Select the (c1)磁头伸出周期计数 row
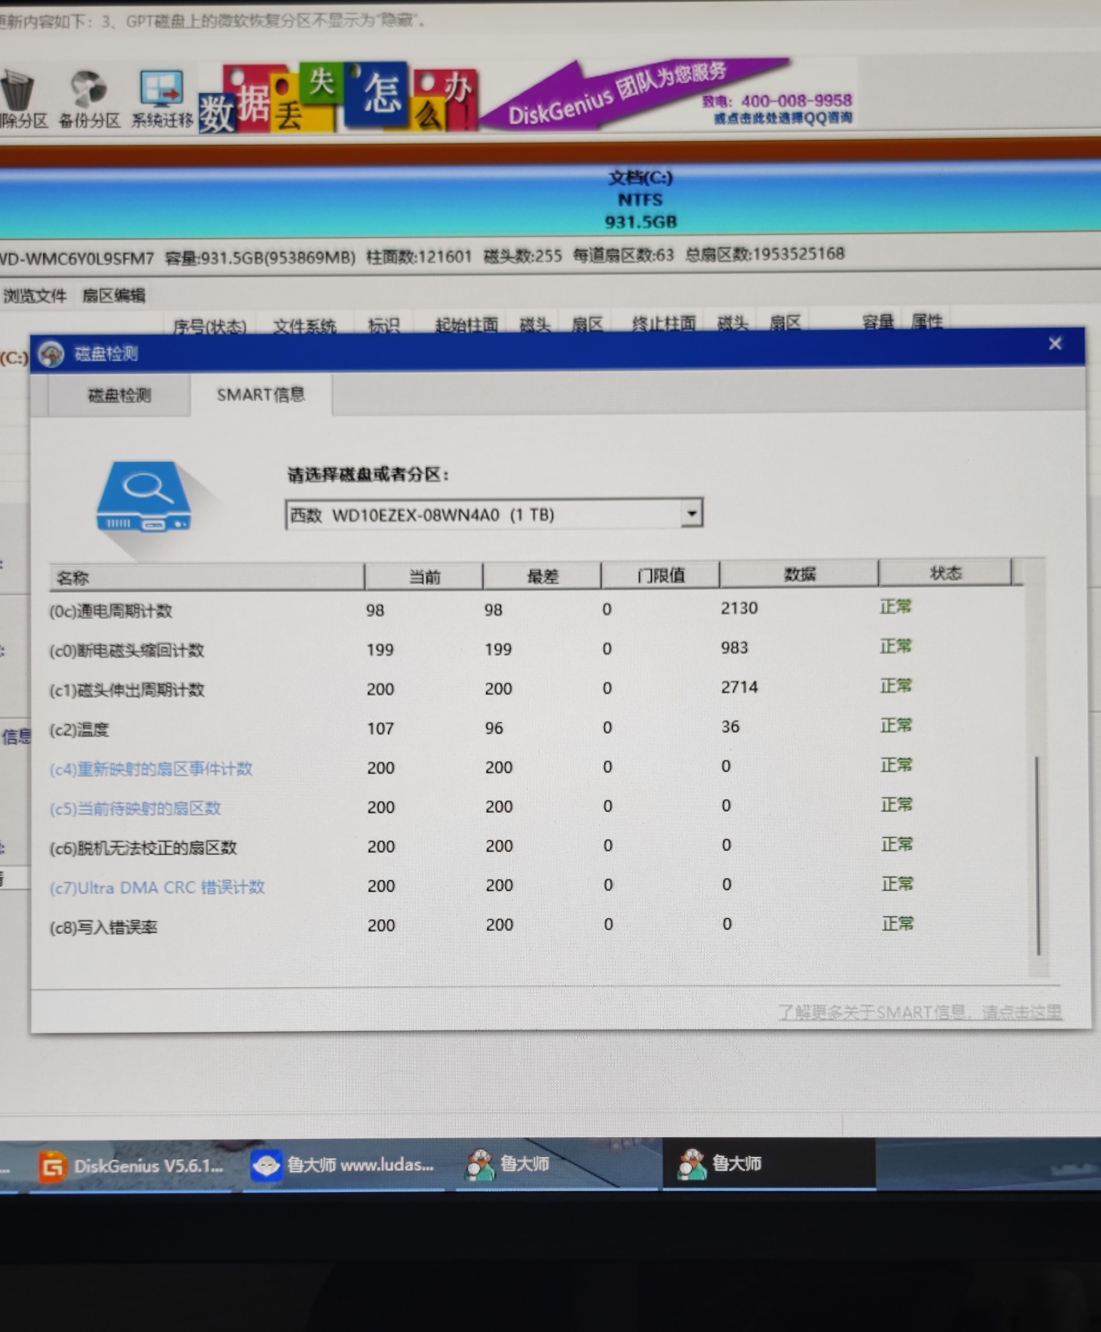The image size is (1101, 1332). pyautogui.click(x=536, y=687)
